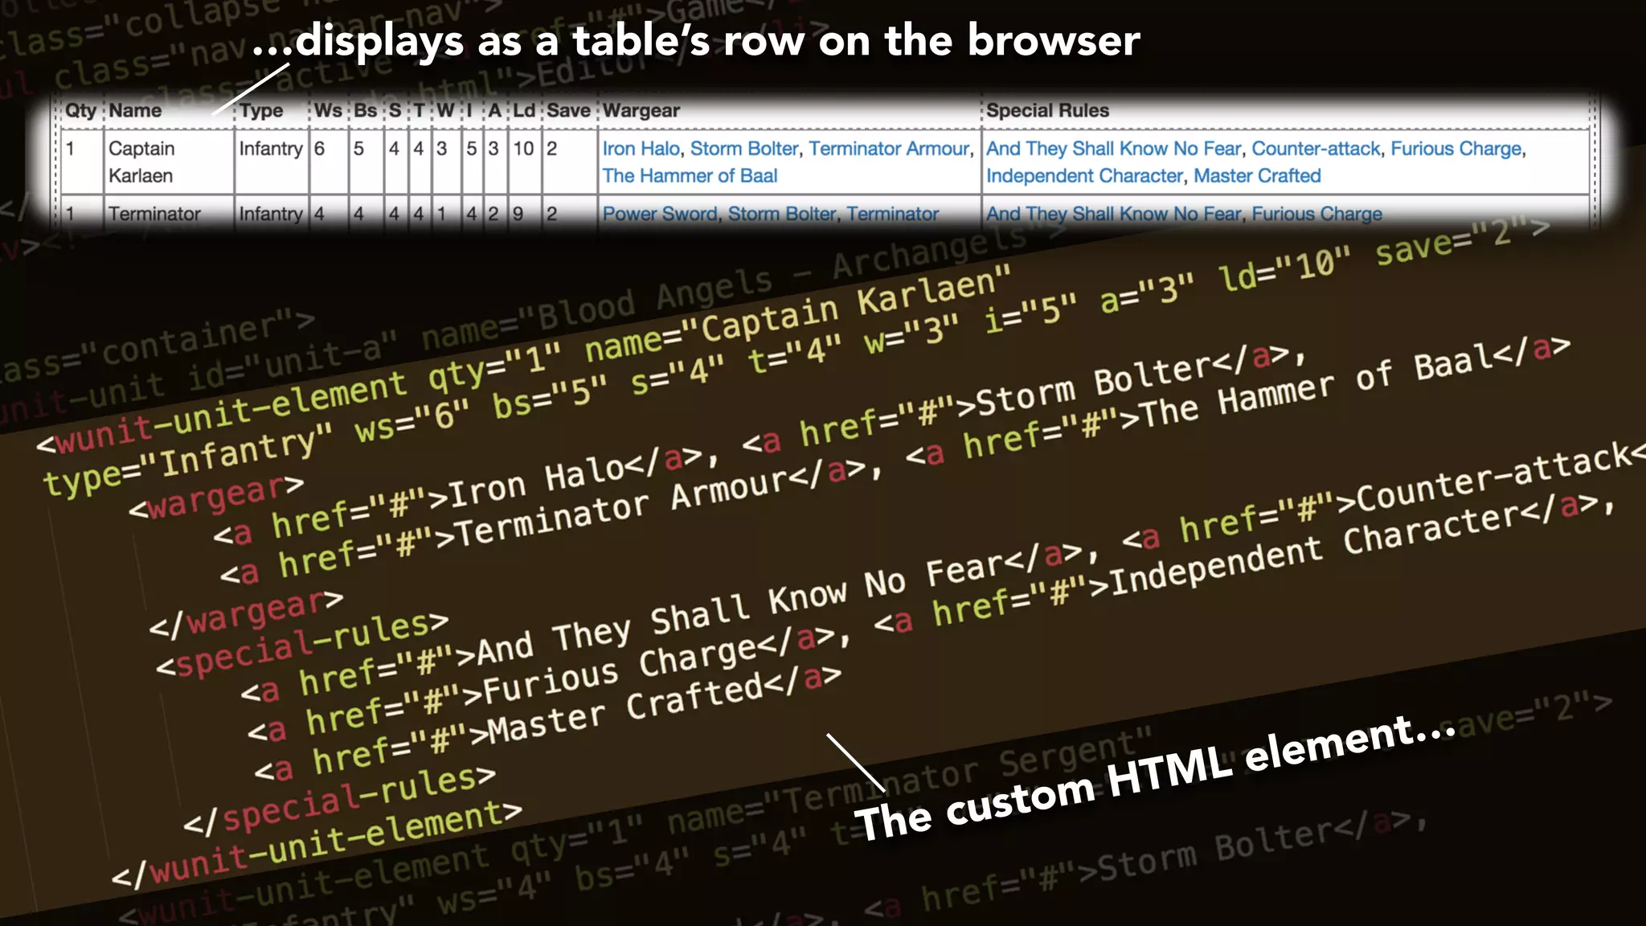
Task: Open the Independent Character link
Action: pyautogui.click(x=1084, y=176)
